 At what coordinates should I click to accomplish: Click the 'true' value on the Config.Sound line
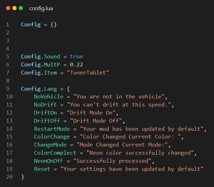click(x=76, y=57)
